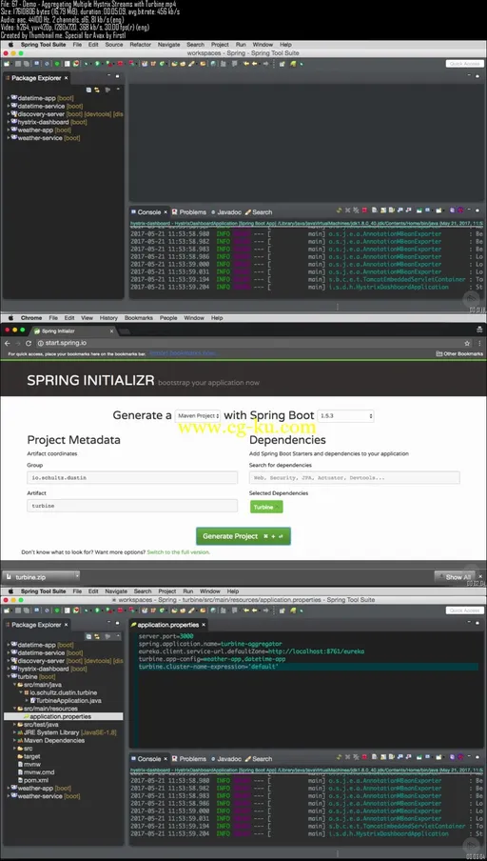
Task: Click Show All downloads button
Action: (456, 576)
